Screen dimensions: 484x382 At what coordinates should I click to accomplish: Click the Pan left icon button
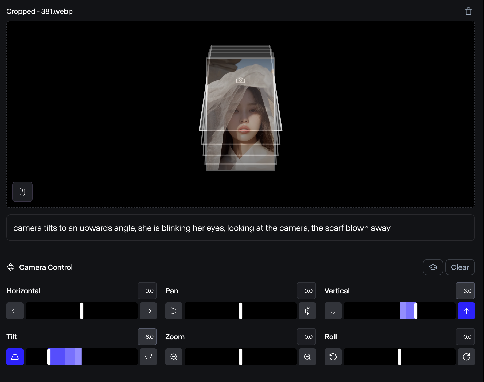coord(174,311)
